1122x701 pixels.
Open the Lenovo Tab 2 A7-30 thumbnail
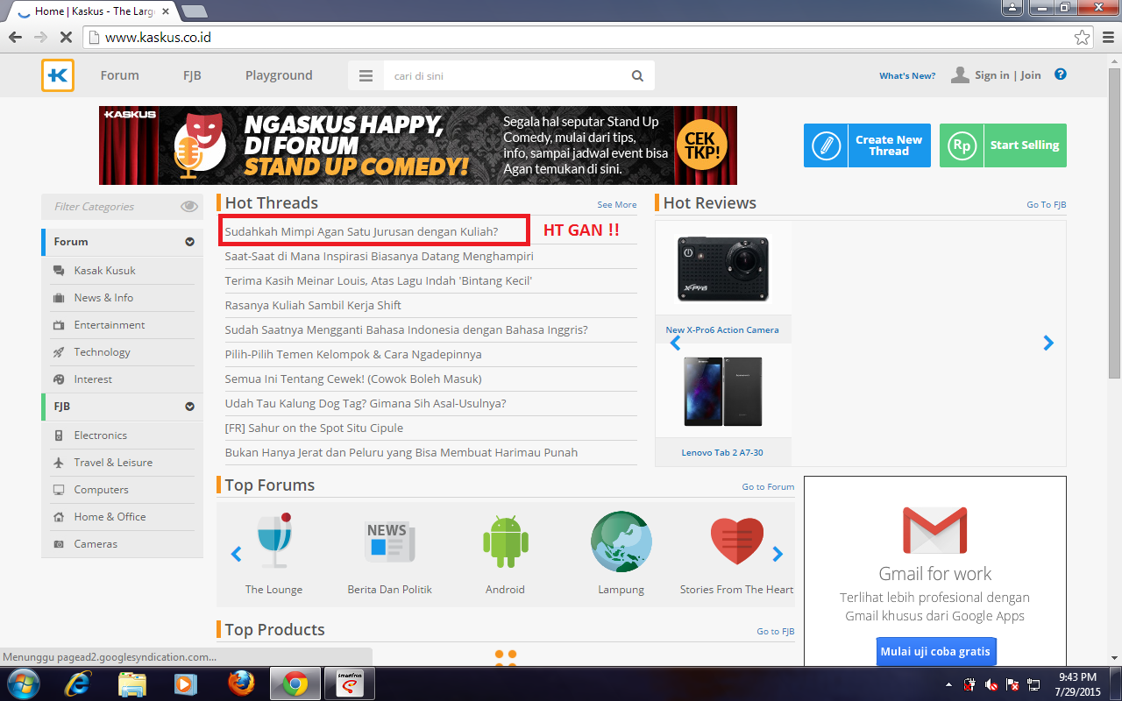[723, 392]
